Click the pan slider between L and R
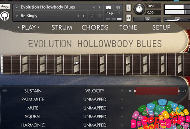Screen dimensions: 190x129 [147, 19]
